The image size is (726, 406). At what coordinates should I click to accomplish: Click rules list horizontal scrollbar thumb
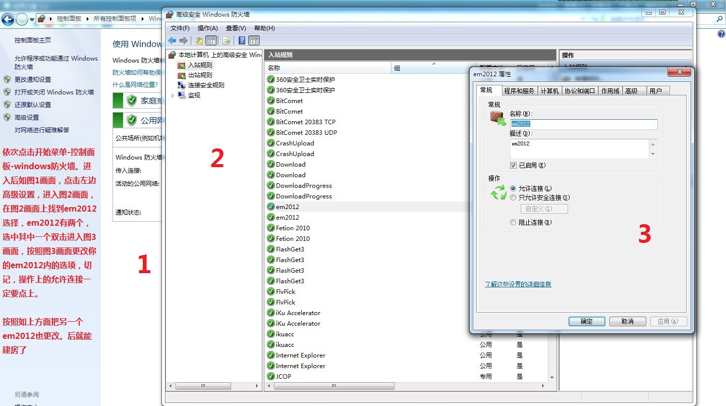[x=334, y=386]
